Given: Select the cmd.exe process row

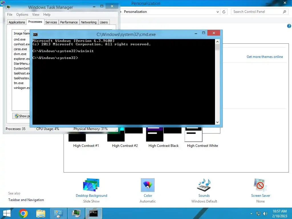Looking at the screenshot, I should point(21,39).
